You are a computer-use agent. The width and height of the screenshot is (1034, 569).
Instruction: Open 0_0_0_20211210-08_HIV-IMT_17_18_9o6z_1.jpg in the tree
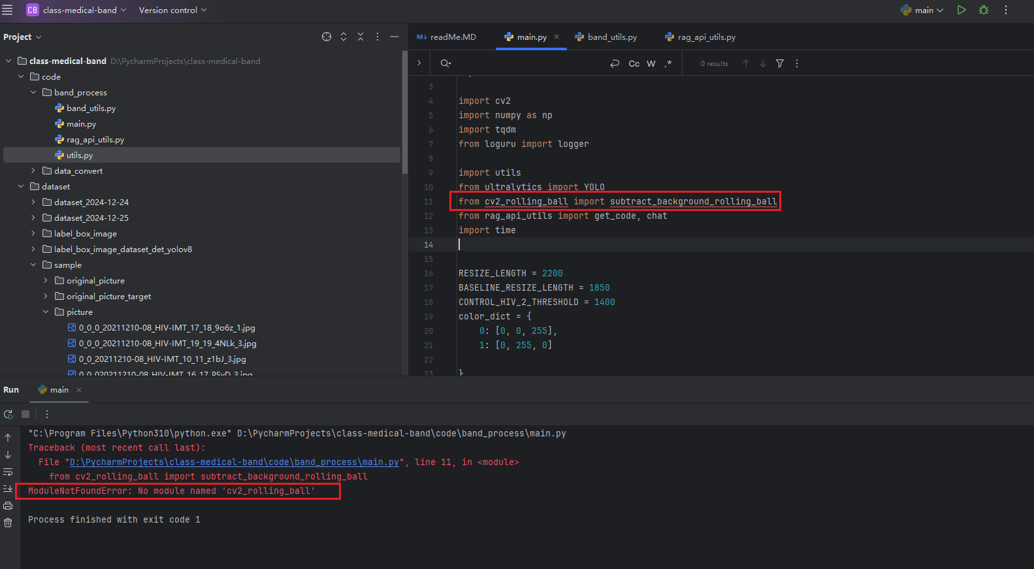(167, 328)
